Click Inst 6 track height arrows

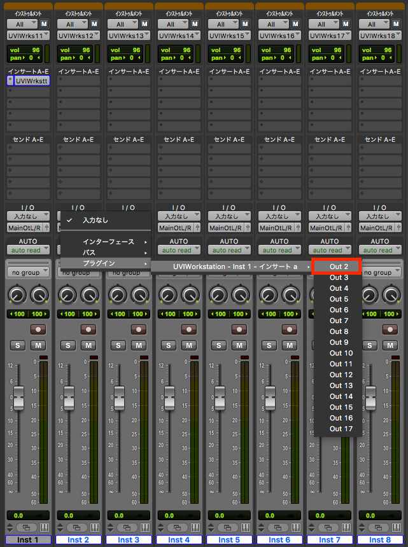tap(262, 527)
